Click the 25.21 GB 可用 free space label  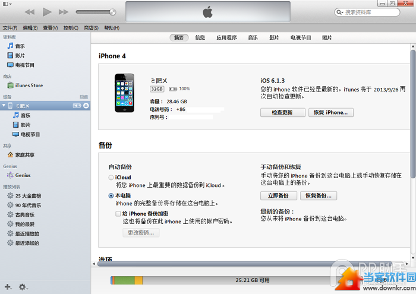coord(253,280)
